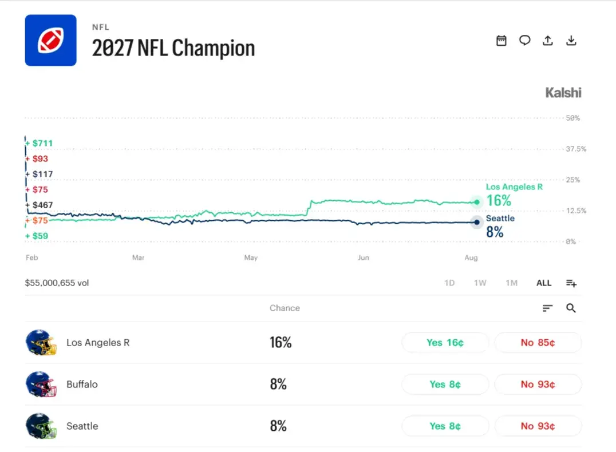Click the search magnifier icon

coord(571,308)
